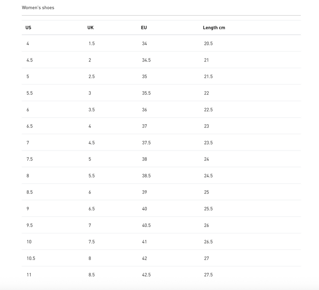Select the EU 34.5 cell

146,60
